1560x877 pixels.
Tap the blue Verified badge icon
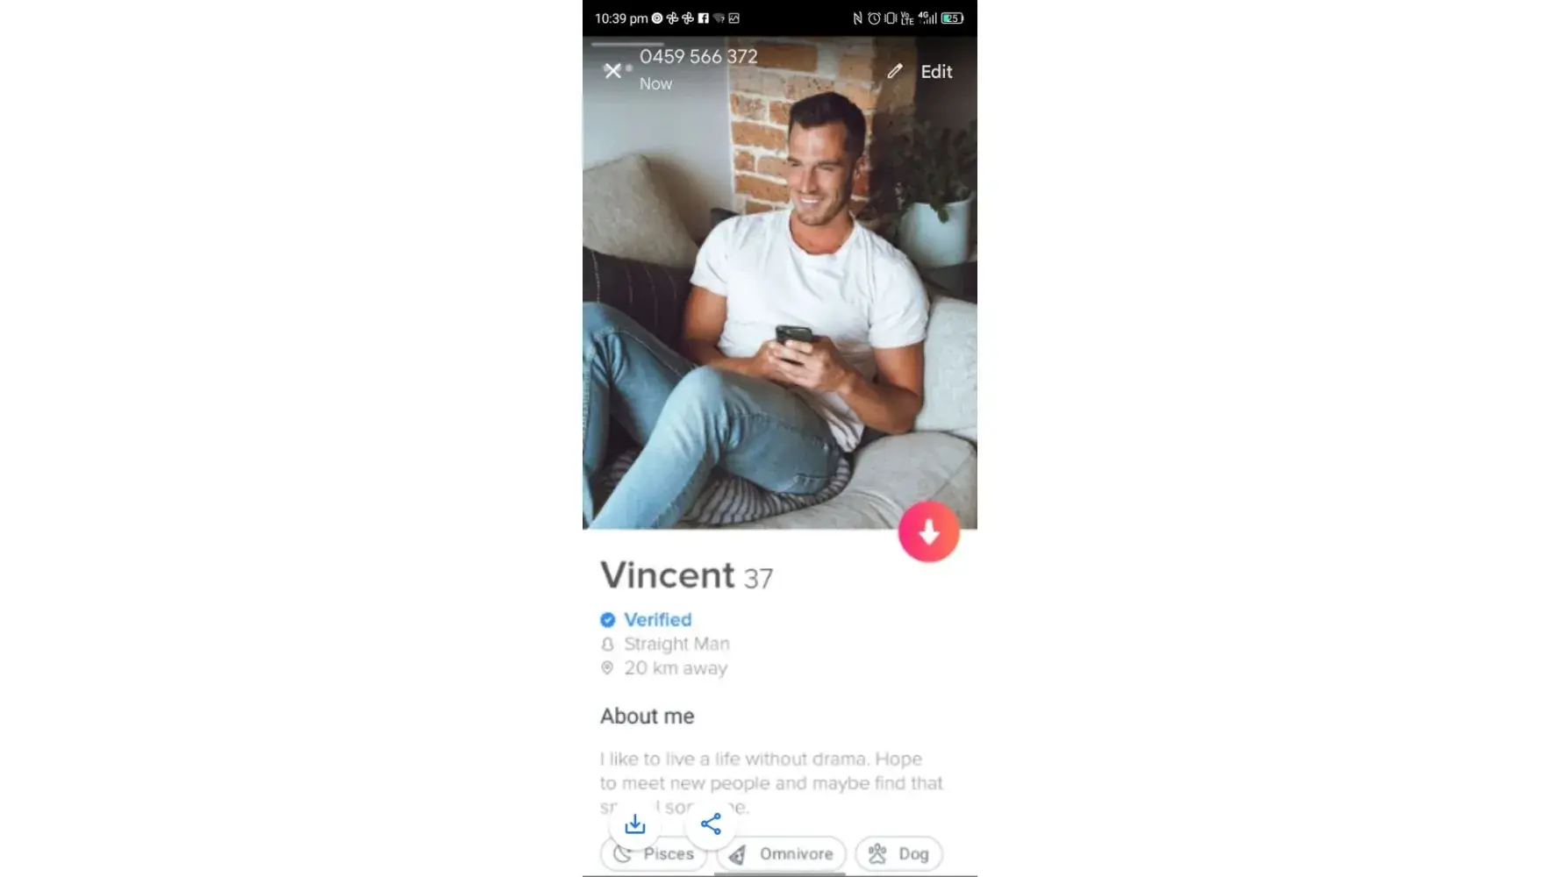pyautogui.click(x=607, y=620)
